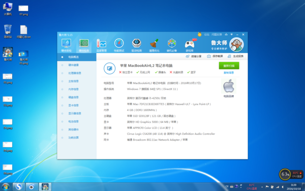Open 温度管理 temperature management
305x191 pixels.
[x=101, y=45]
